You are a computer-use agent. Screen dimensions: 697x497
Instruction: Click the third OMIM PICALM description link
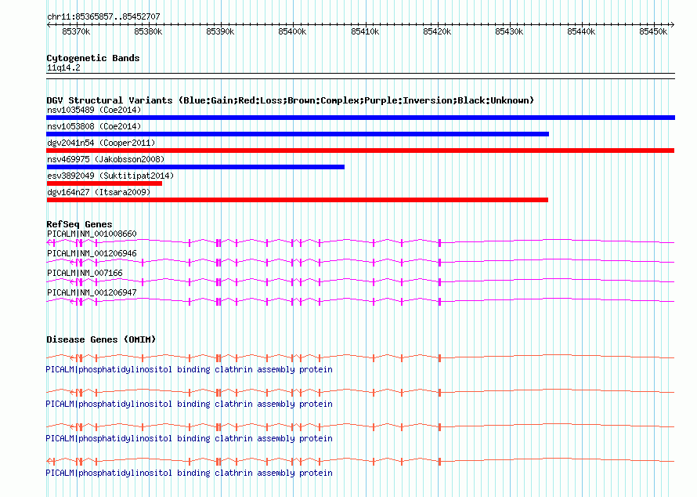click(189, 439)
